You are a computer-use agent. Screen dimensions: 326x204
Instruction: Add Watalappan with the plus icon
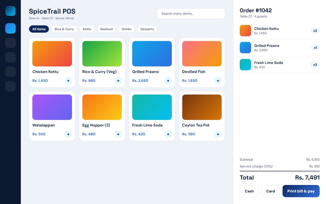pyautogui.click(x=68, y=134)
